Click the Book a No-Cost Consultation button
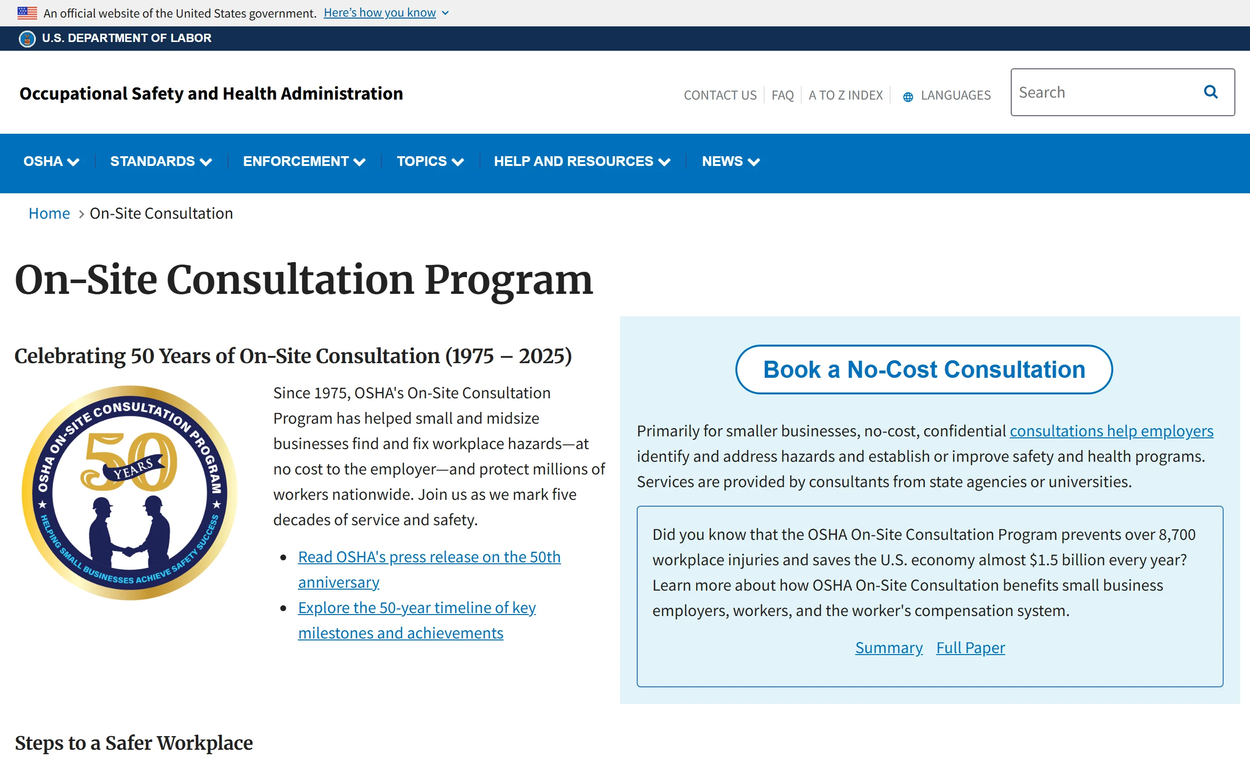 [923, 370]
